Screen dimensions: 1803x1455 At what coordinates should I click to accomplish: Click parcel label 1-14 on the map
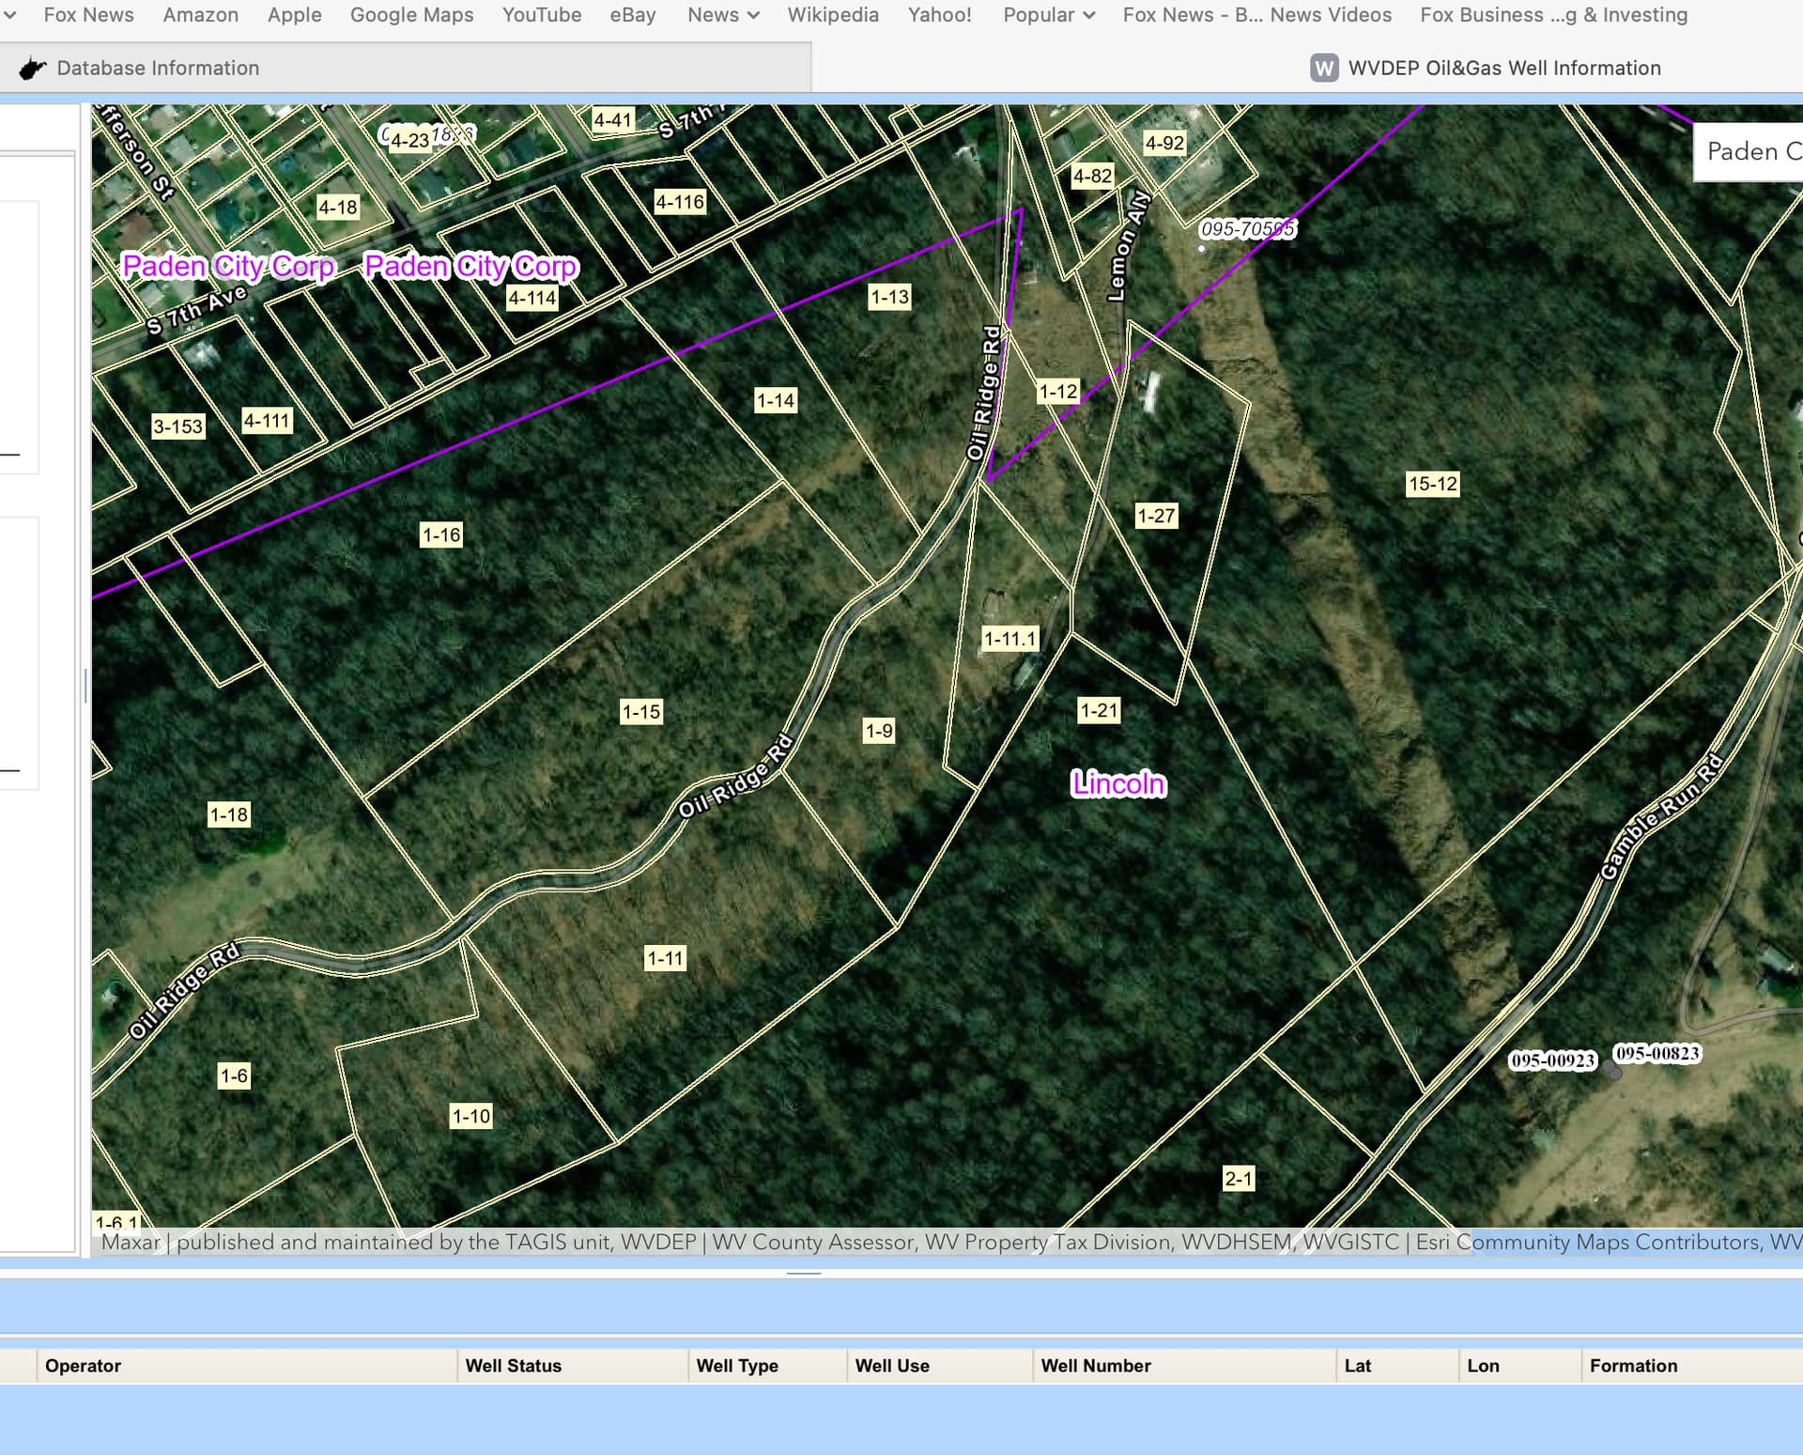coord(776,400)
